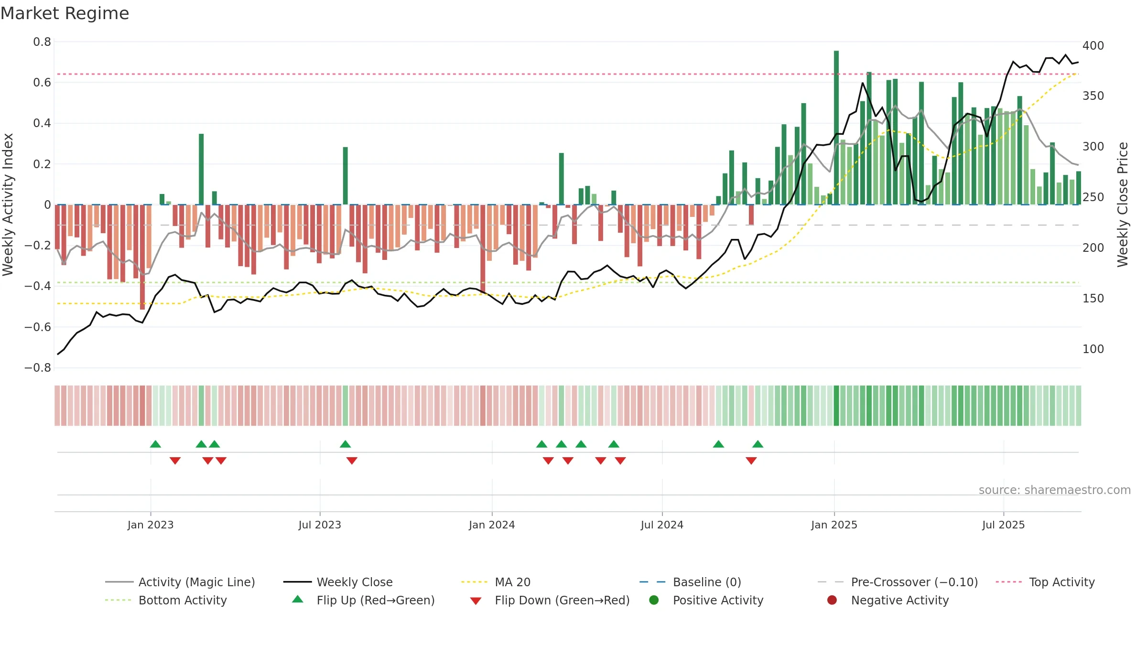
Task: Click the Weekly Close Price axis title
Action: point(1123,204)
